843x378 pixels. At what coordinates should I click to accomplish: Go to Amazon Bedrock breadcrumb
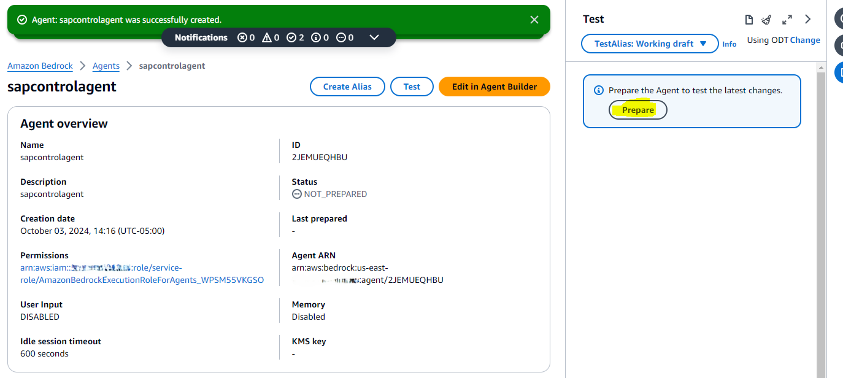[x=40, y=66]
